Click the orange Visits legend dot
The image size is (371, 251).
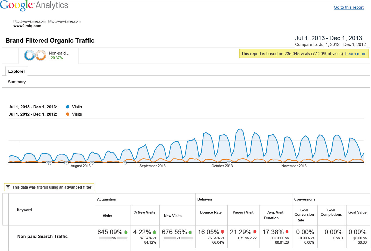tap(68, 114)
